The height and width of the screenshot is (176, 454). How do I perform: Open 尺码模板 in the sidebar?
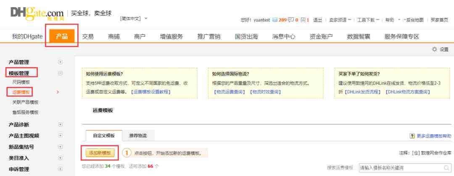(21, 82)
